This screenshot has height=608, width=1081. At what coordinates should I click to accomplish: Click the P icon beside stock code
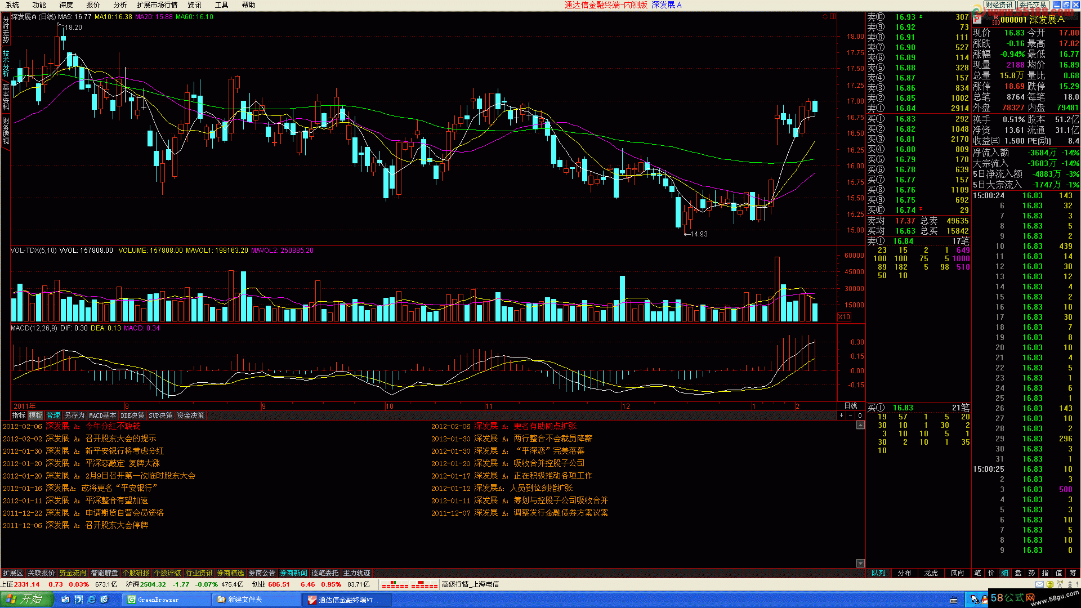977,20
